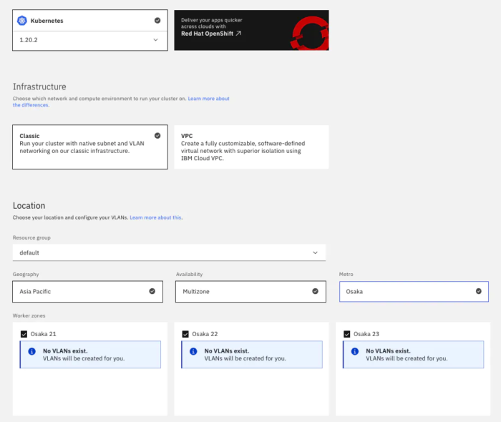The width and height of the screenshot is (501, 422).
Task: Click the Location section heading
Action: [x=29, y=205]
